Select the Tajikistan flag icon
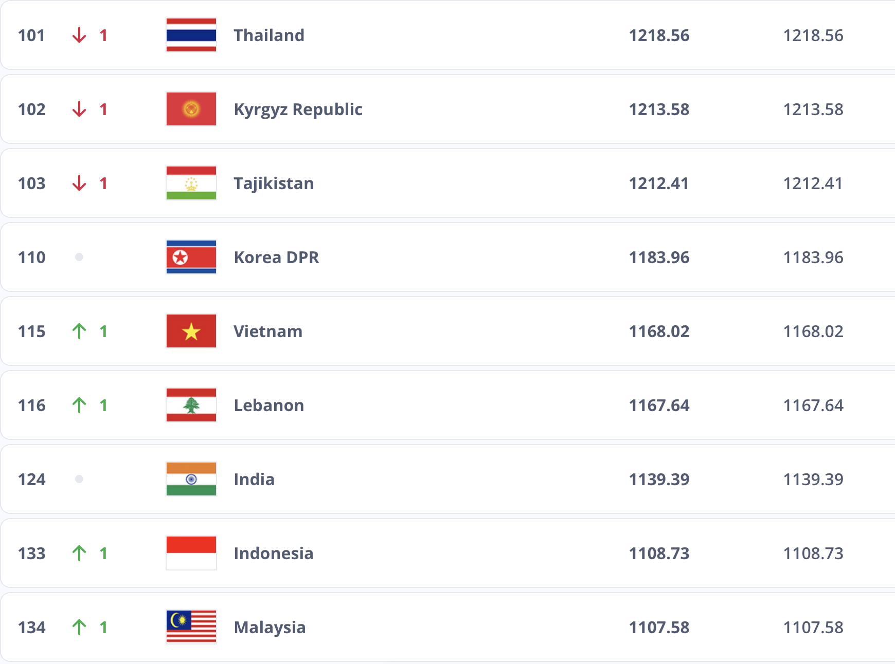 (x=191, y=183)
